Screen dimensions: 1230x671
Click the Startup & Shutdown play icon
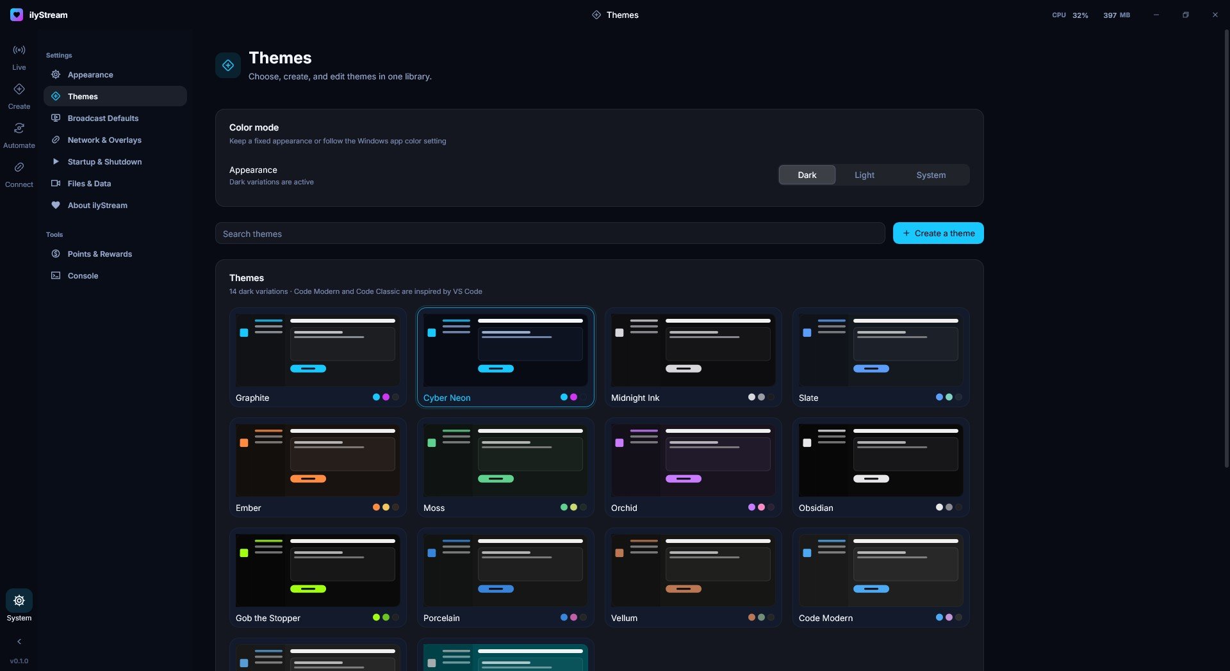(x=56, y=161)
